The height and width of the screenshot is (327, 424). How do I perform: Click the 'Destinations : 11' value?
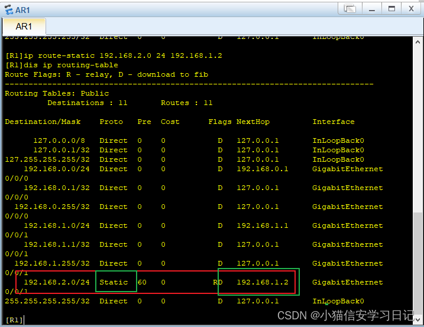(x=88, y=103)
